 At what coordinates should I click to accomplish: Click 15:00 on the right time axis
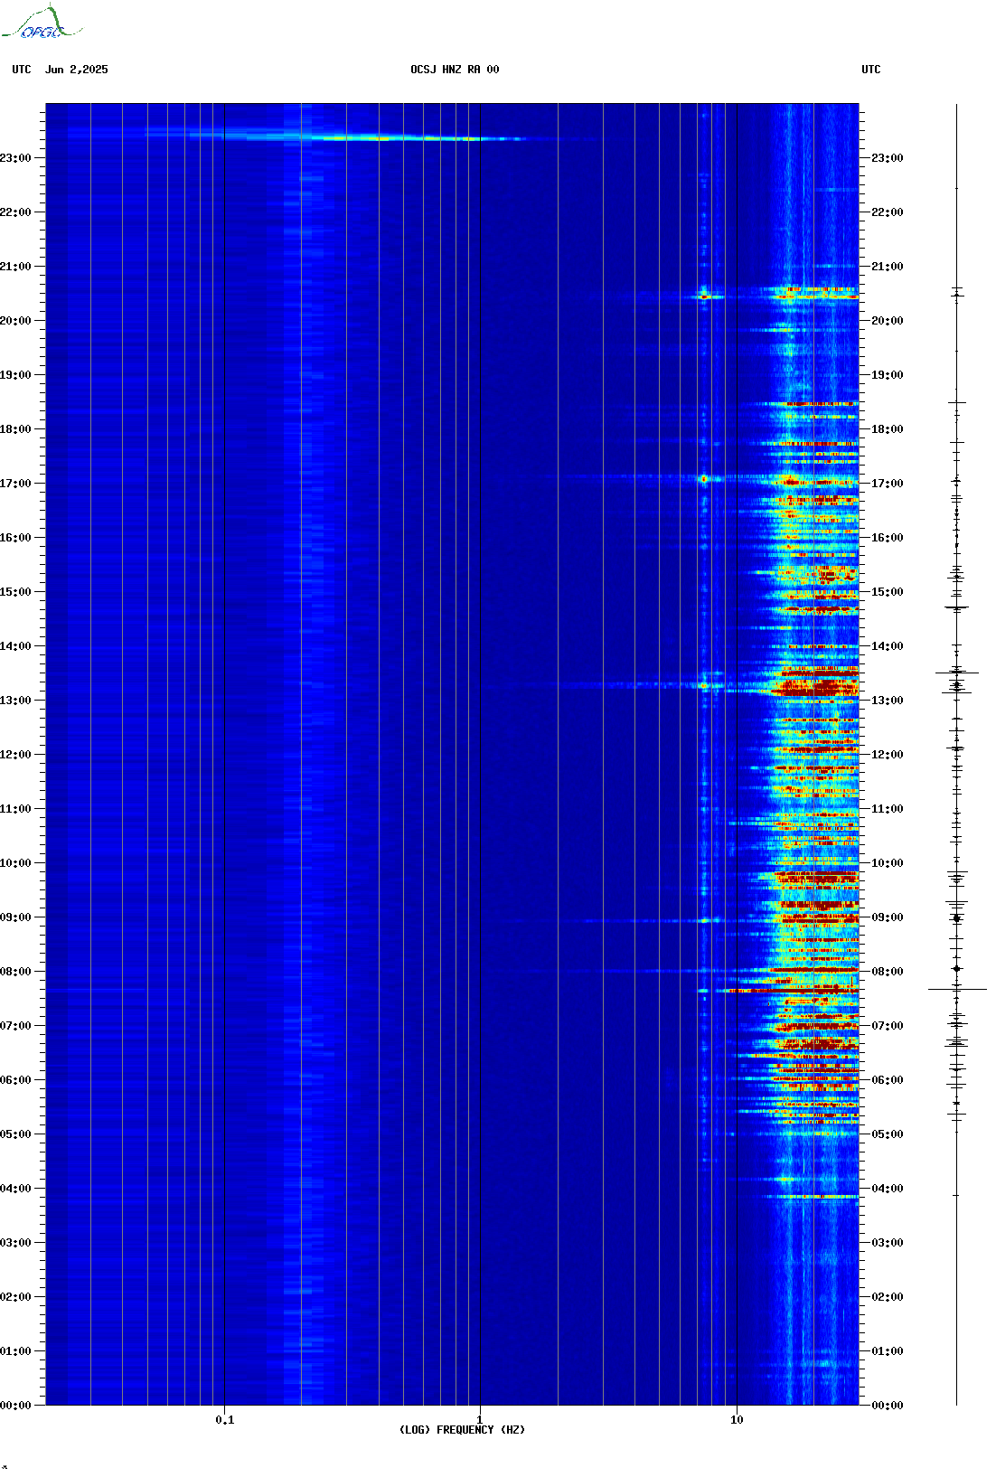point(888,592)
